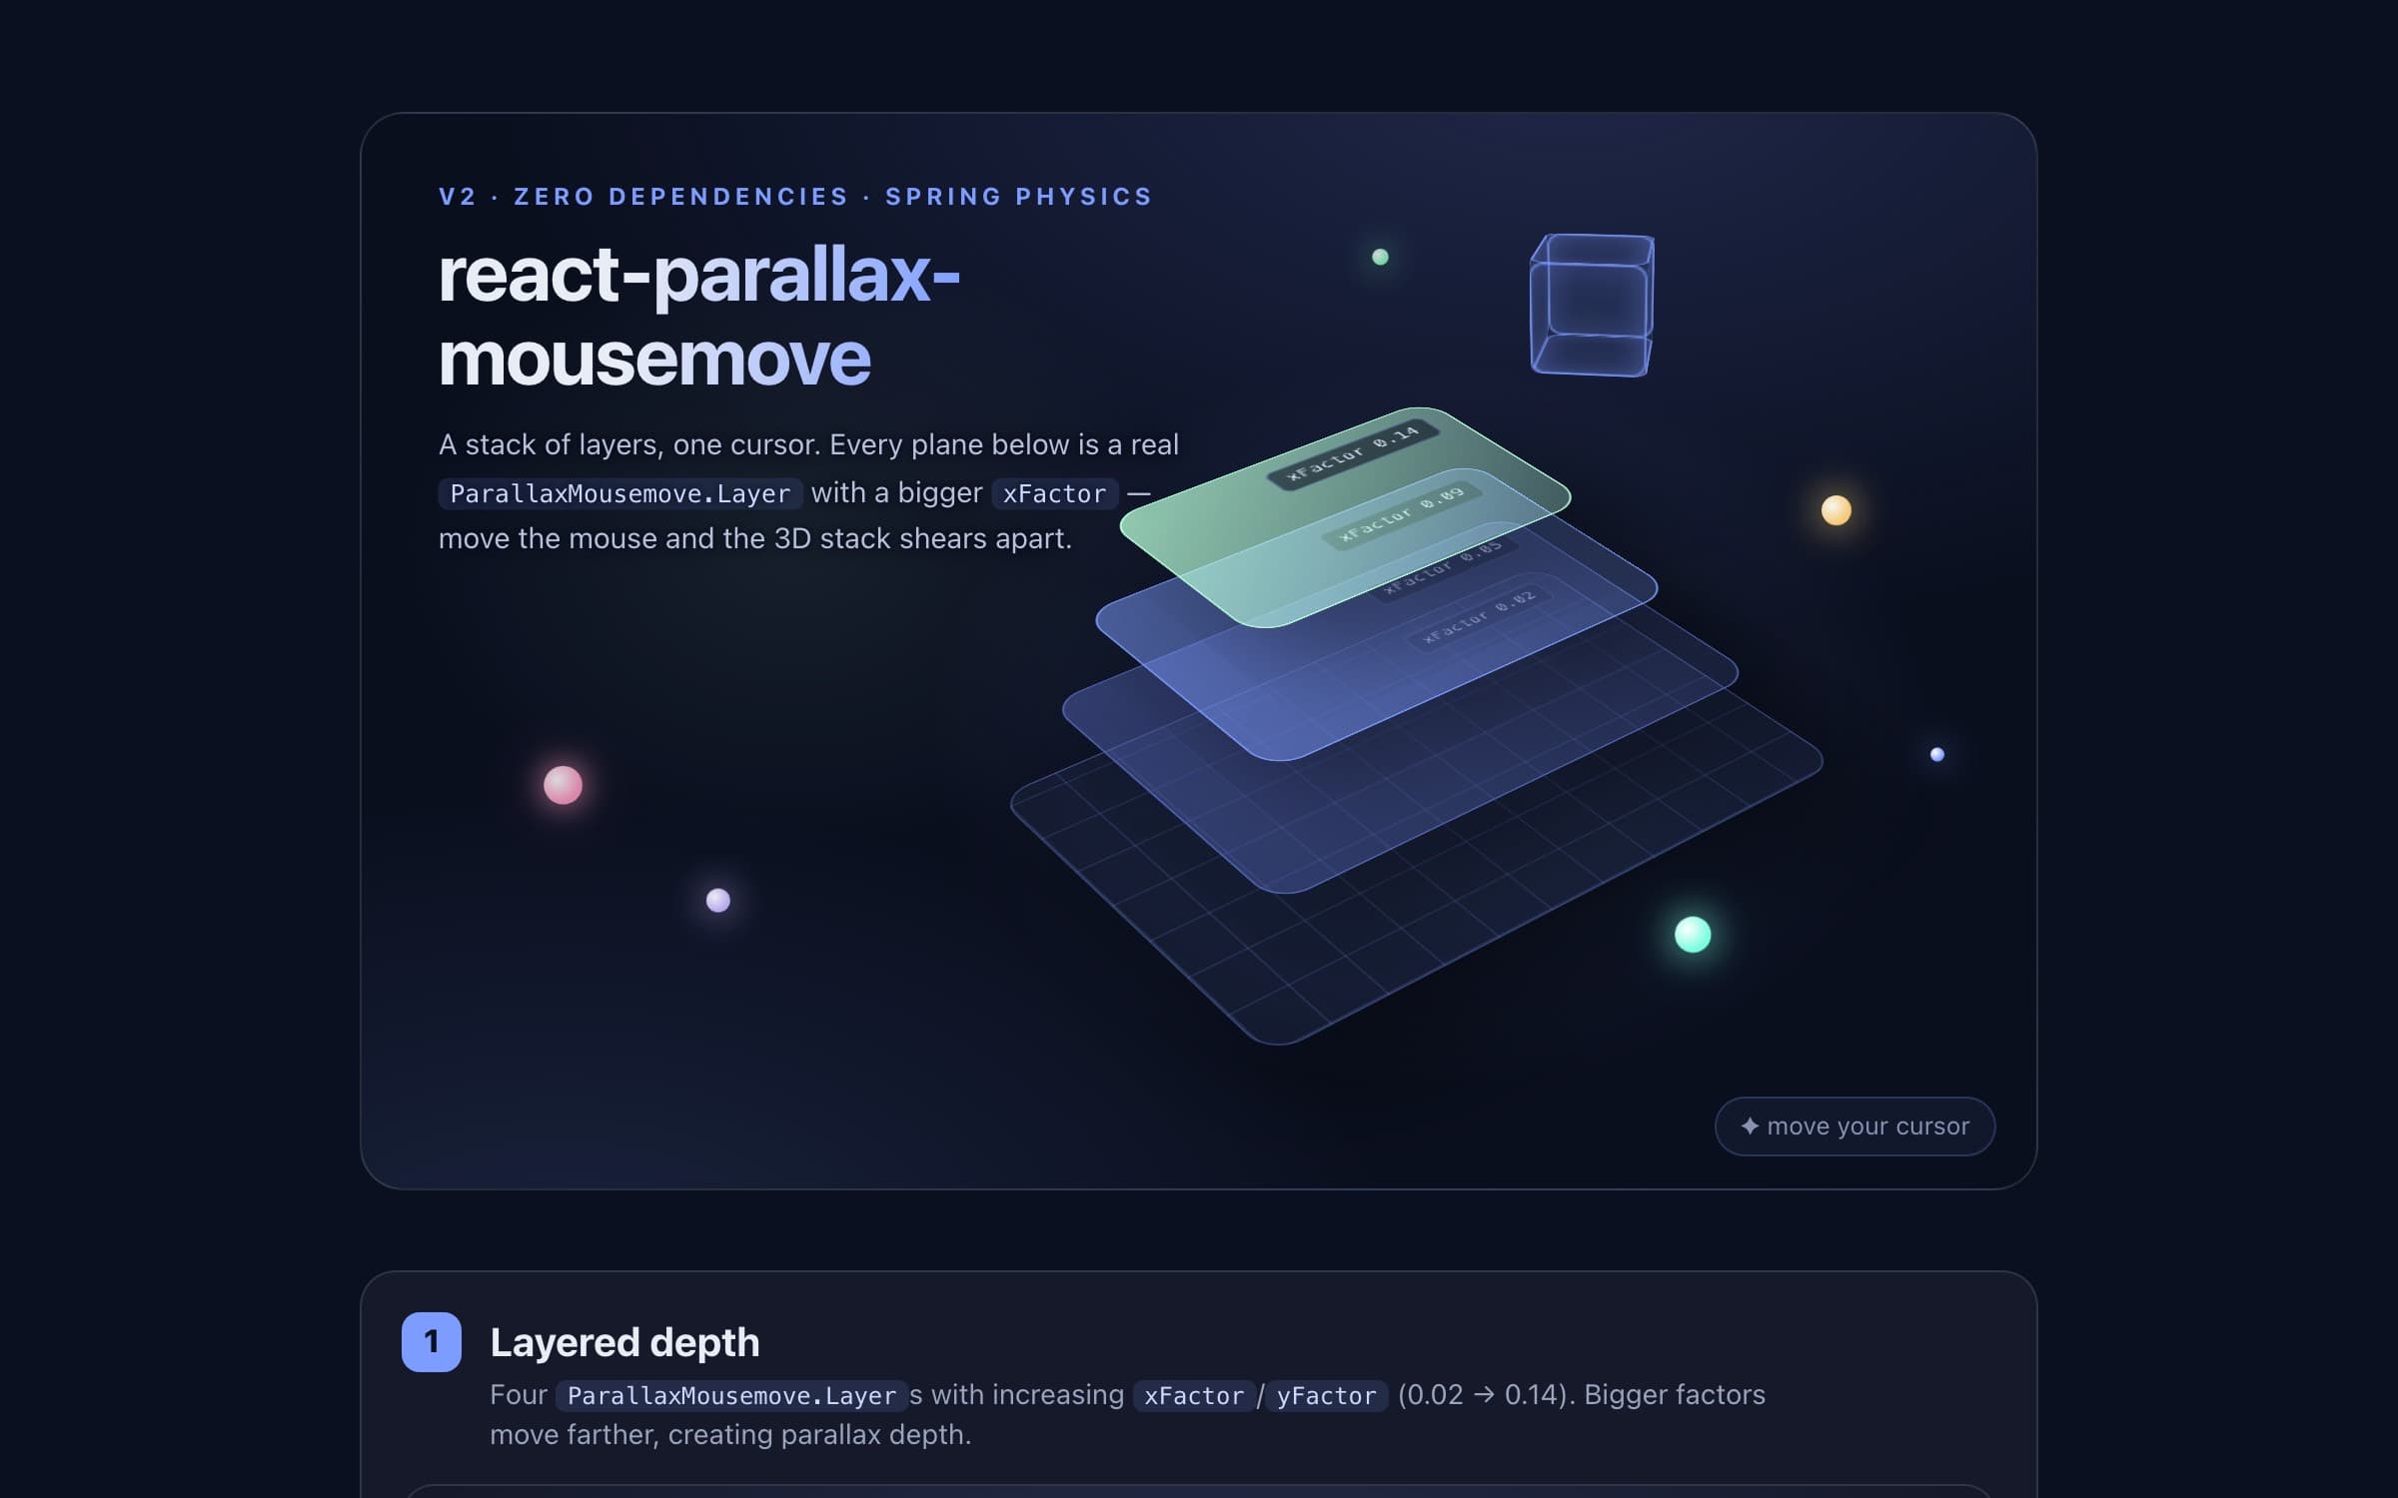Click the teal glowing orb

(x=1693, y=935)
